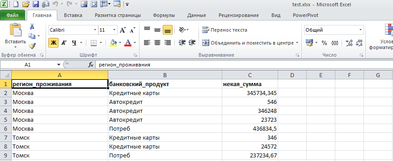The image size is (393, 161).
Task: Click the Перенос текста wrap text button
Action: [x=224, y=30]
